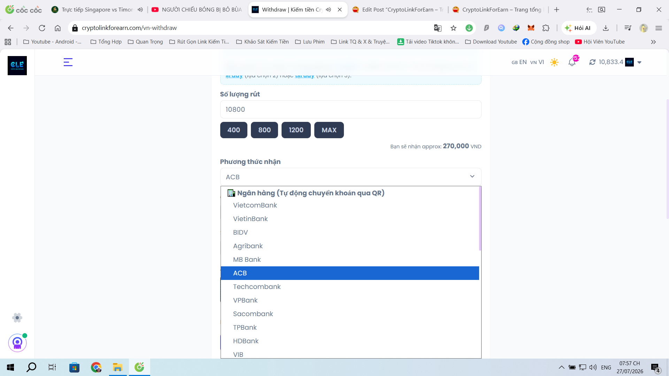Set withdrawal amount to 400
This screenshot has width=669, height=376.
(234, 130)
